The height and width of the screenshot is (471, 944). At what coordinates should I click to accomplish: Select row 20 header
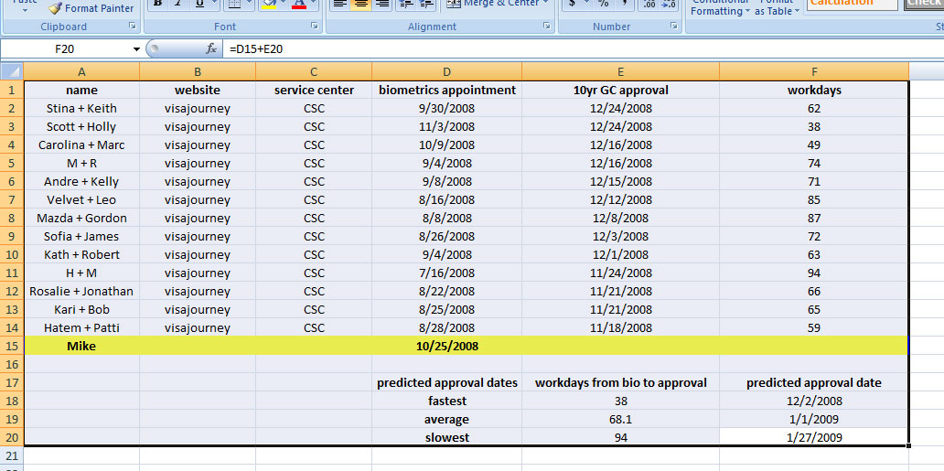12,437
